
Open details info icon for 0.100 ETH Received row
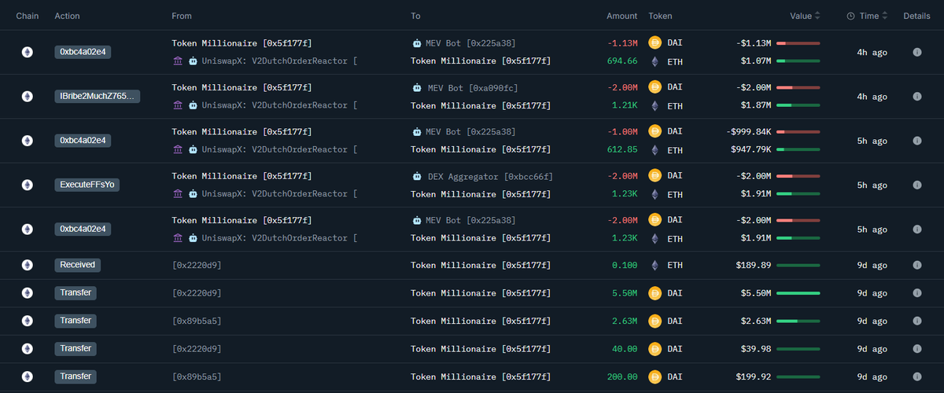point(916,265)
